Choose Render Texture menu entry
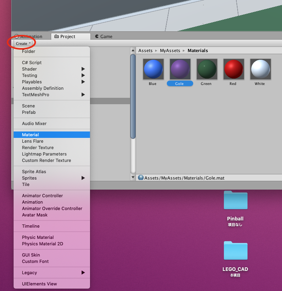Image resolution: width=282 pixels, height=291 pixels. click(52, 148)
